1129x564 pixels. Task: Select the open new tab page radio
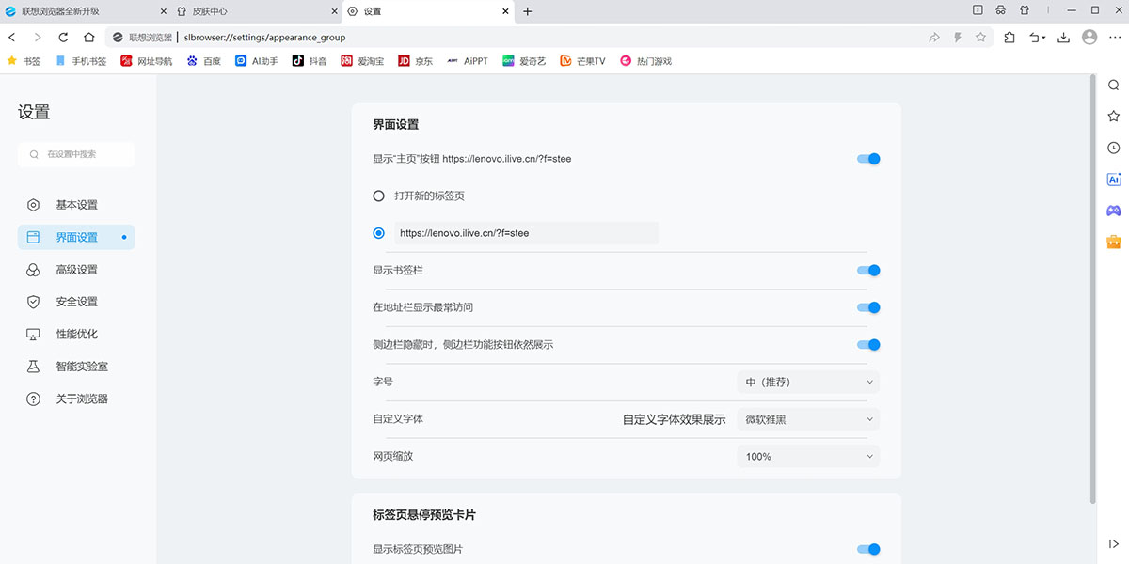379,196
